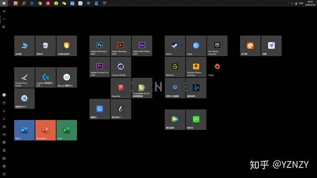Click the Windows Start button

click(x=4, y=3)
